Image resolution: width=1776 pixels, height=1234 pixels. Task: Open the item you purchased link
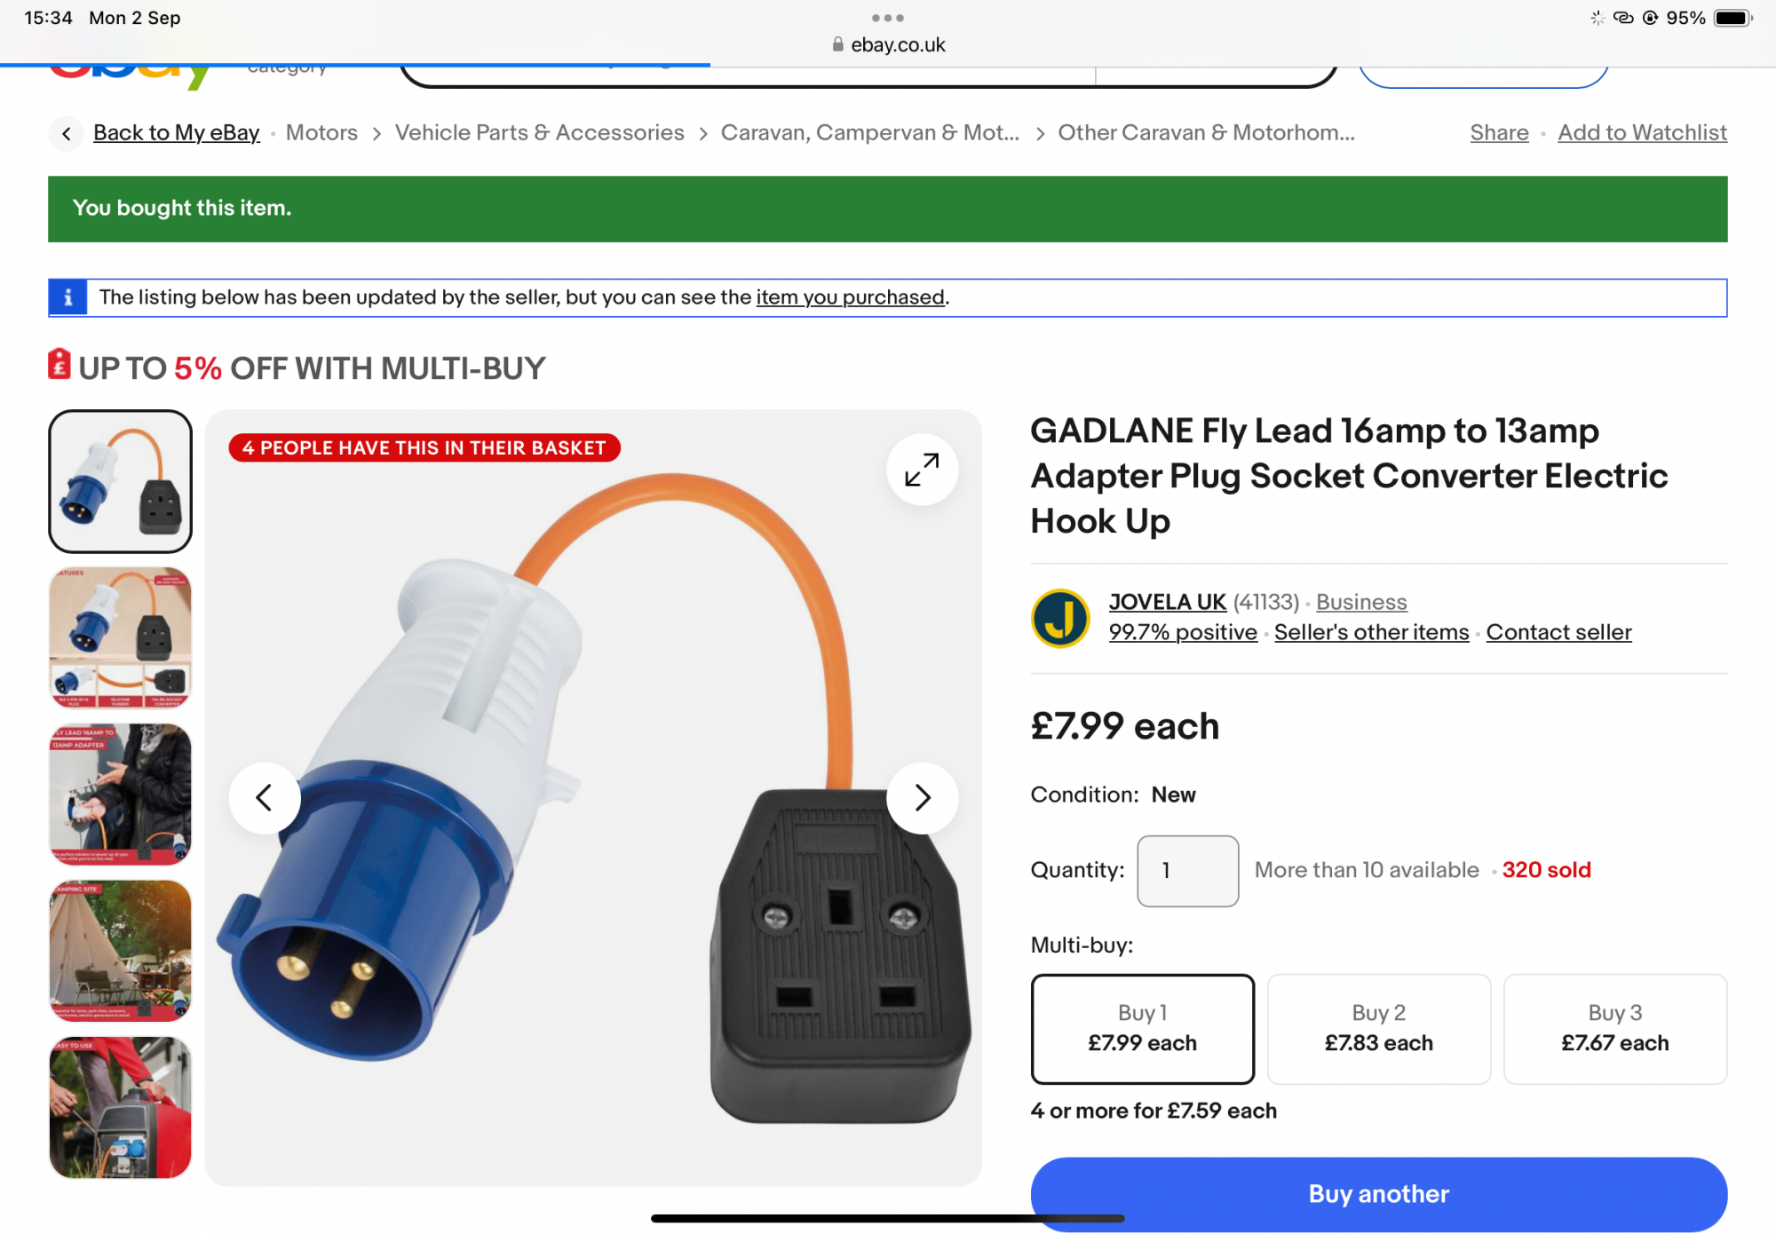[x=850, y=297]
